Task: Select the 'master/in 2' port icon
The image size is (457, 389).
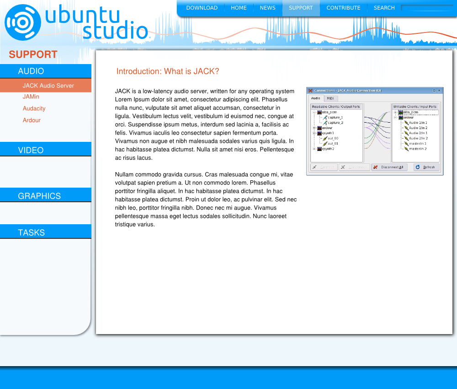Action: [406, 149]
